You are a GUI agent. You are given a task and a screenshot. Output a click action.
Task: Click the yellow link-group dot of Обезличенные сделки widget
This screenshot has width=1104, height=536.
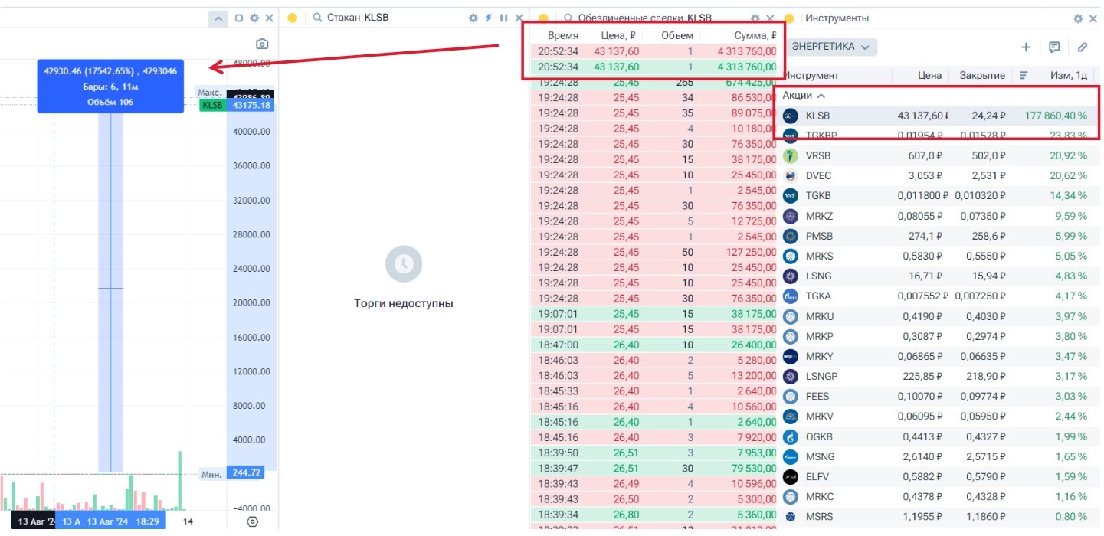543,18
